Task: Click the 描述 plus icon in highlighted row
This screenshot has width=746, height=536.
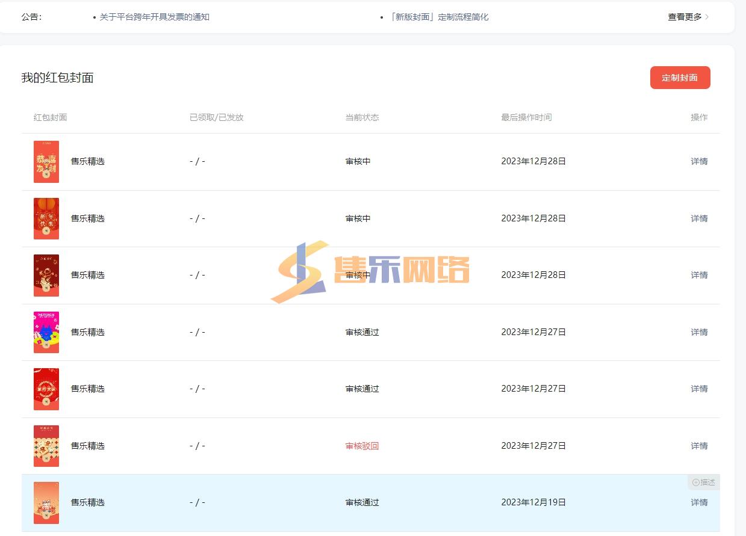Action: 696,482
